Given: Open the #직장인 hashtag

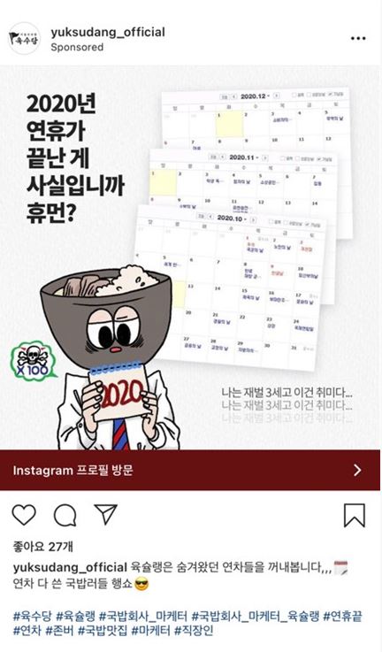Looking at the screenshot, I should click(x=194, y=631).
